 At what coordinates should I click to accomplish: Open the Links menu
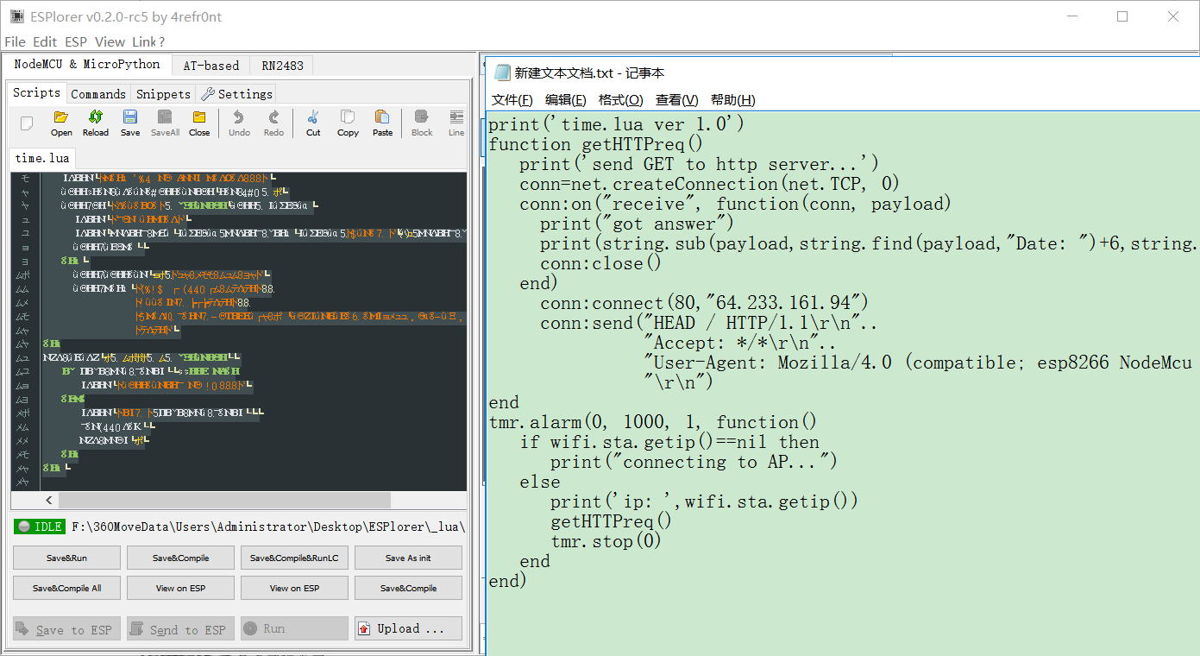click(144, 41)
